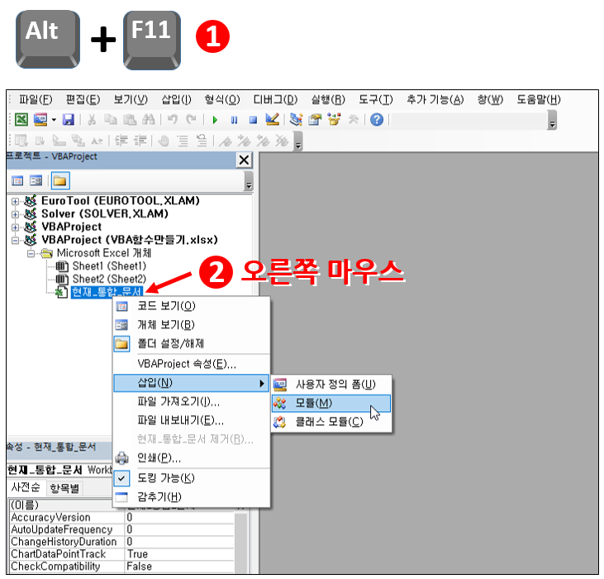Image resolution: width=604 pixels, height=579 pixels.
Task: Expand the EuroTool (EUROTOOL.XLAM) node
Action: (x=15, y=201)
